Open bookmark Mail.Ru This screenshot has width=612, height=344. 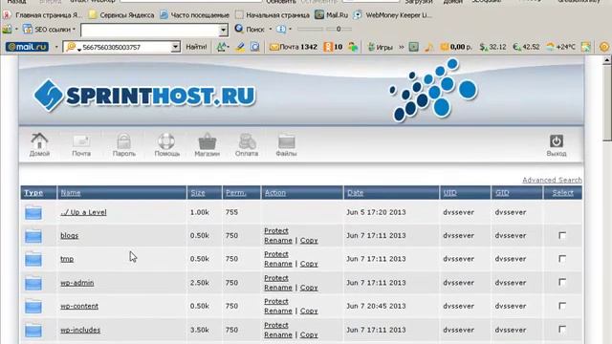click(332, 15)
